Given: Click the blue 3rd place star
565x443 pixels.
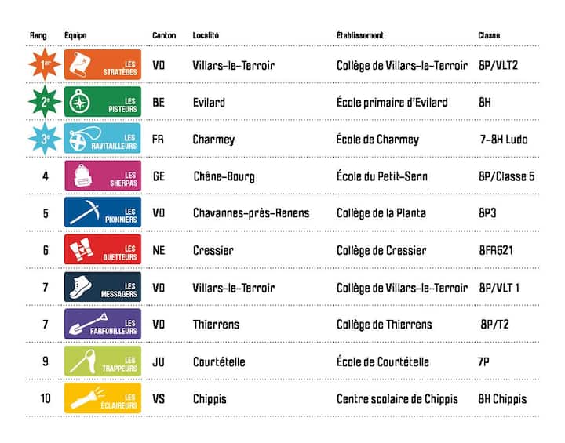Looking at the screenshot, I should 45,140.
